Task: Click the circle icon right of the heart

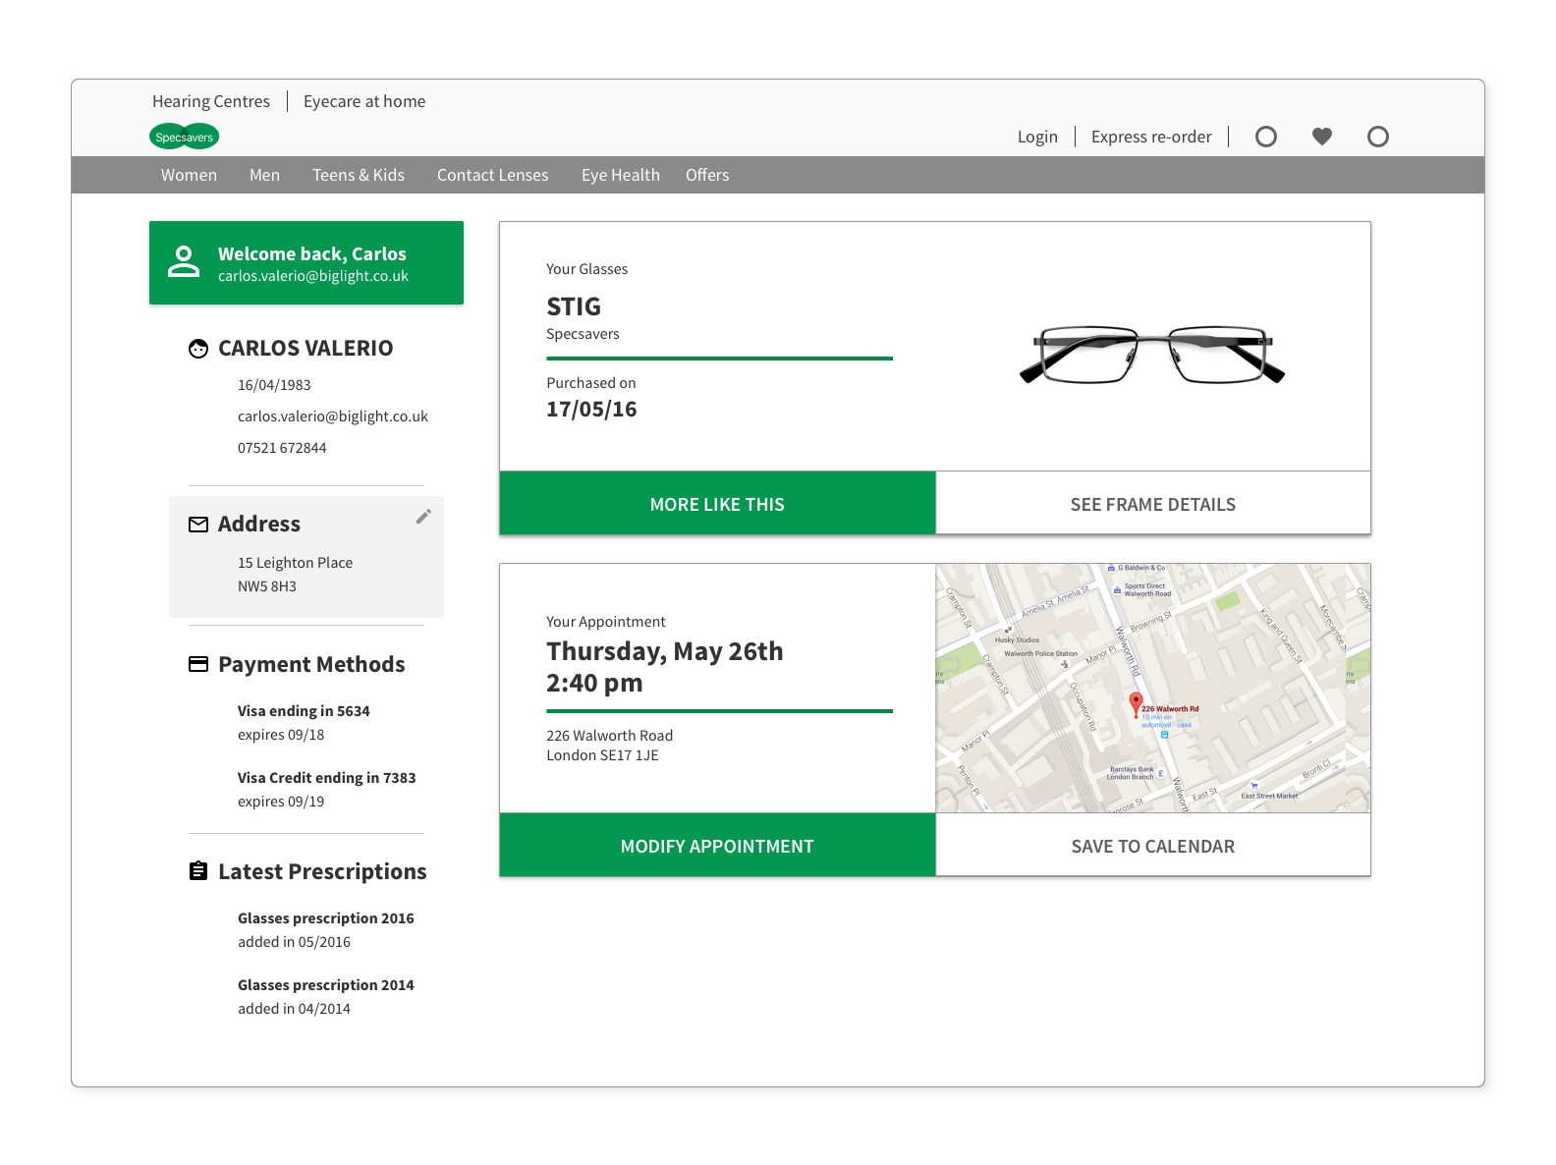Action: click(1378, 137)
